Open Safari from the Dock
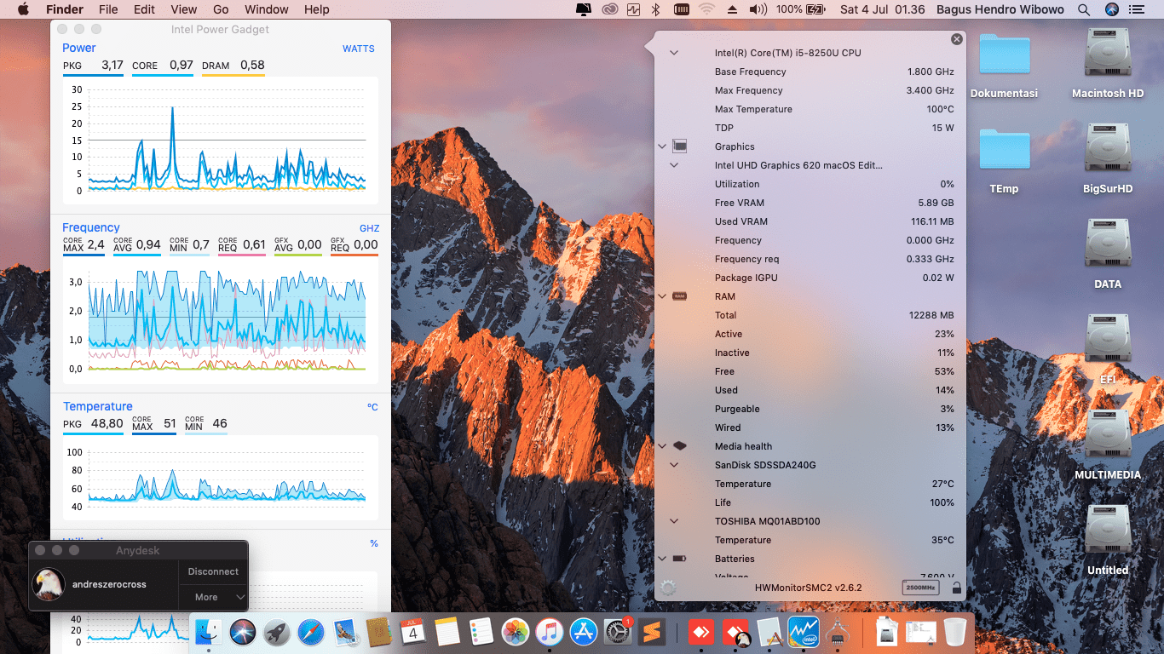This screenshot has height=654, width=1164. pyautogui.click(x=311, y=632)
